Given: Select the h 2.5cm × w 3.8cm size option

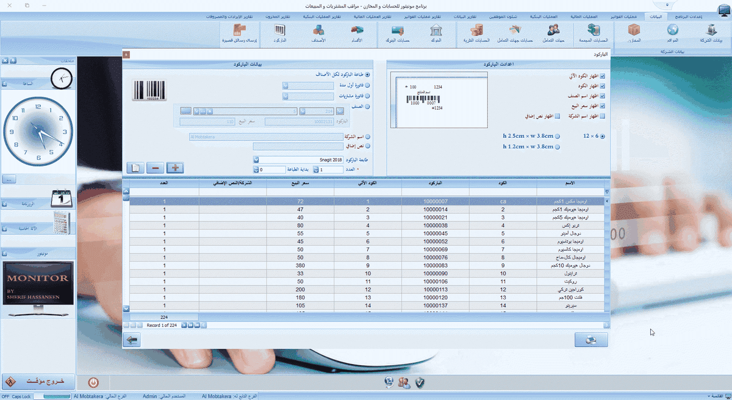Looking at the screenshot, I should pos(558,137).
